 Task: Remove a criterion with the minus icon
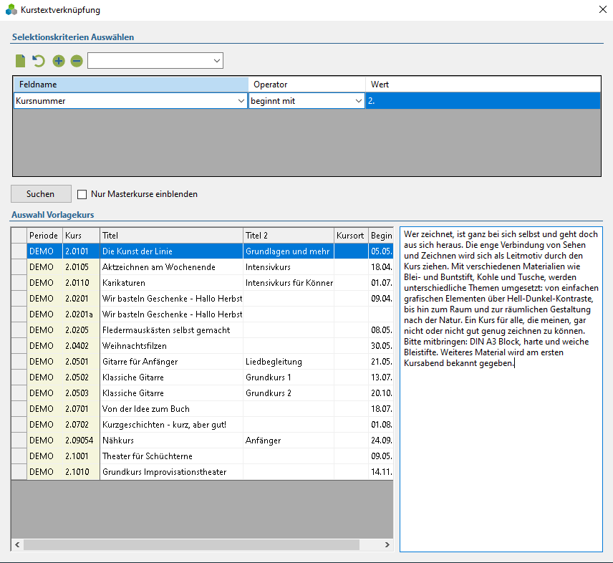click(77, 61)
